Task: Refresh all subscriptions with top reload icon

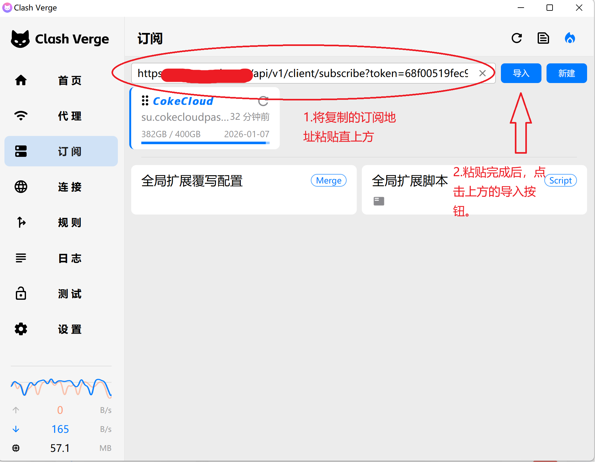Action: [517, 38]
